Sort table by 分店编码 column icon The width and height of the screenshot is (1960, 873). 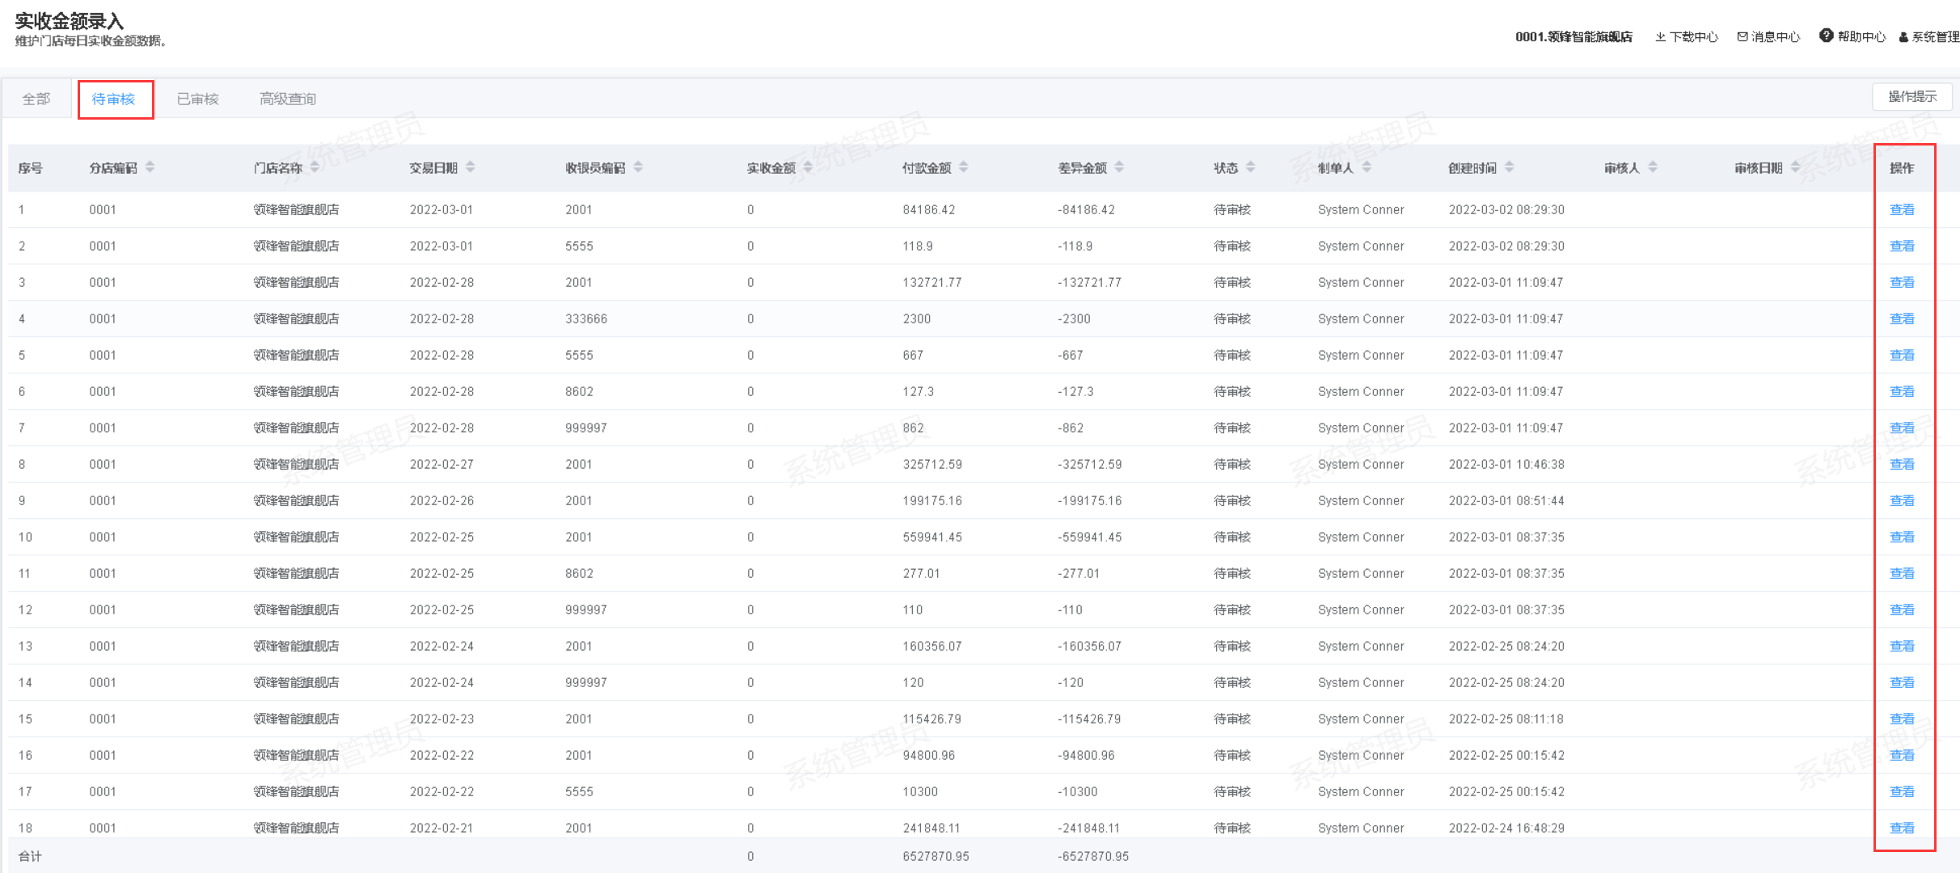pos(150,167)
